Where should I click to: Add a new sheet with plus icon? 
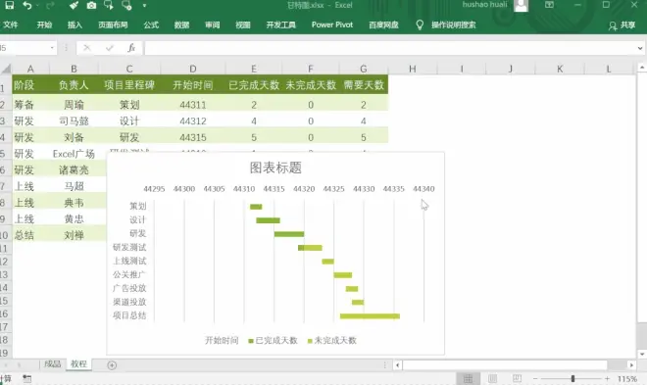[112, 364]
